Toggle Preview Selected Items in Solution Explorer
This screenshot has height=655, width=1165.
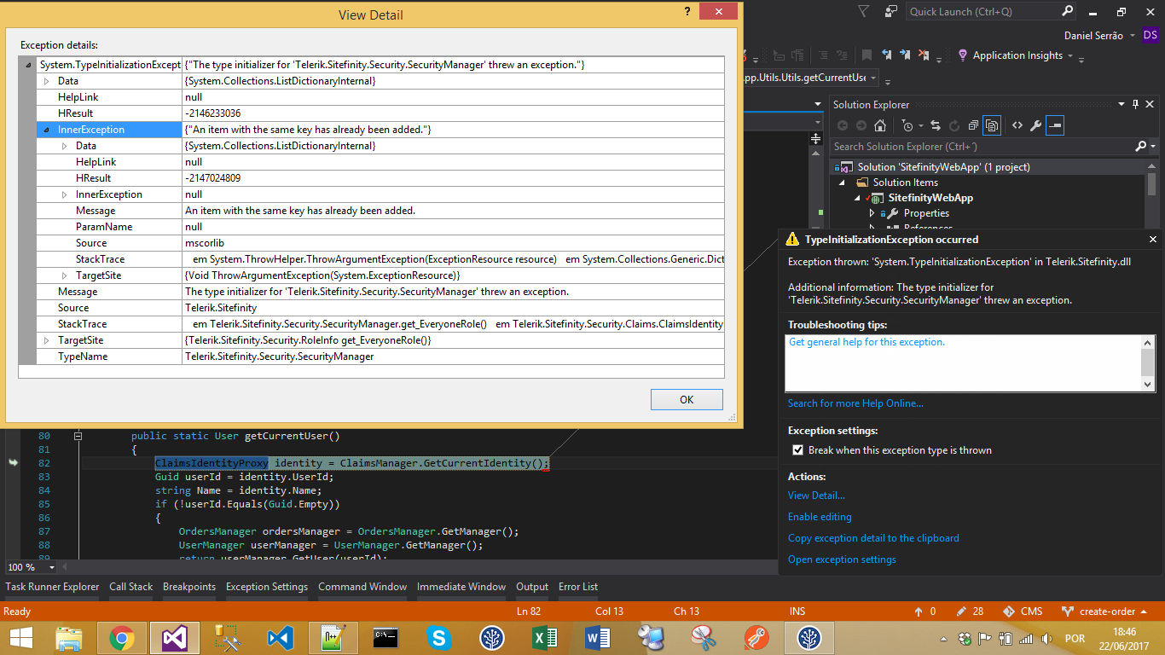[x=1056, y=125]
